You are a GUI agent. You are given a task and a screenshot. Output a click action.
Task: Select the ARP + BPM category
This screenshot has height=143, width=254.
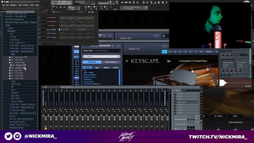[x=89, y=73]
